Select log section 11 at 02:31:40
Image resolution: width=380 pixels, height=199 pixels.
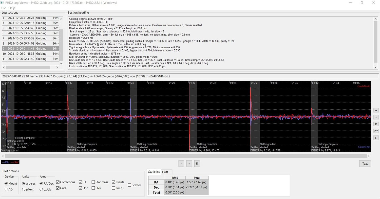(30, 59)
